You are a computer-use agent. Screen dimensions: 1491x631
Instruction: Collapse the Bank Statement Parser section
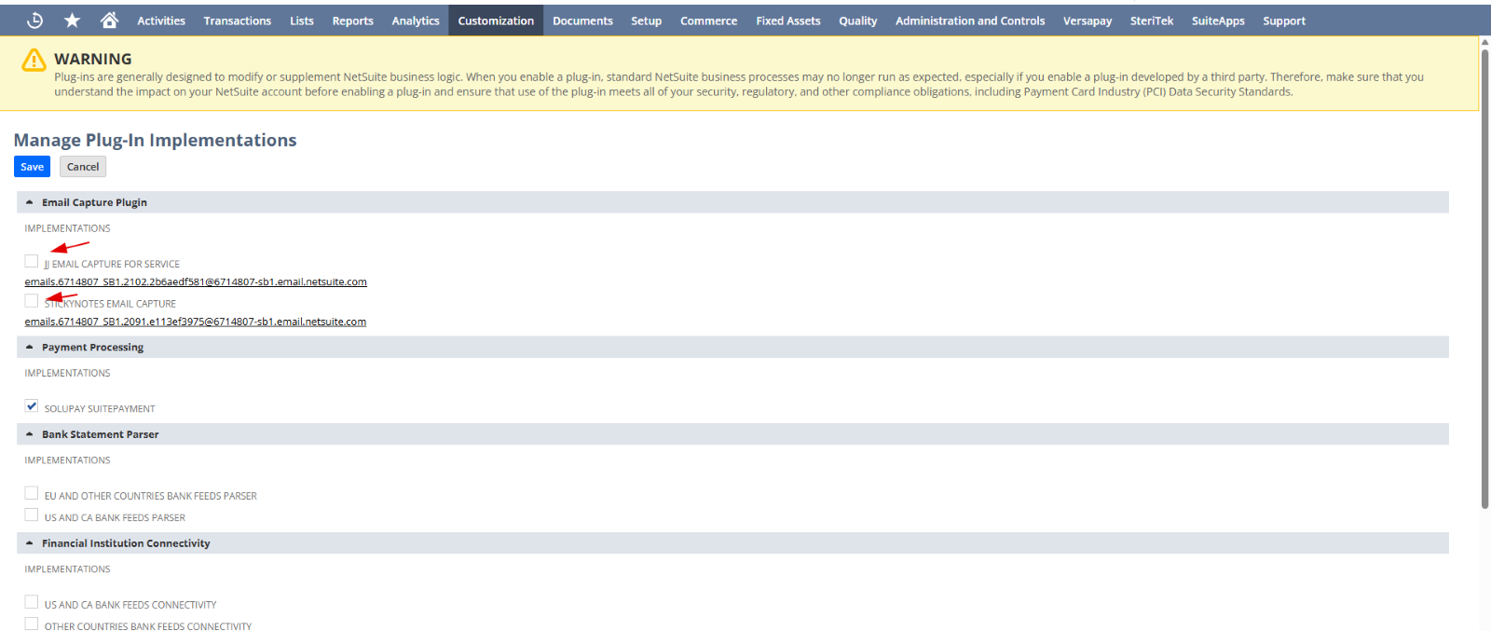[30, 434]
